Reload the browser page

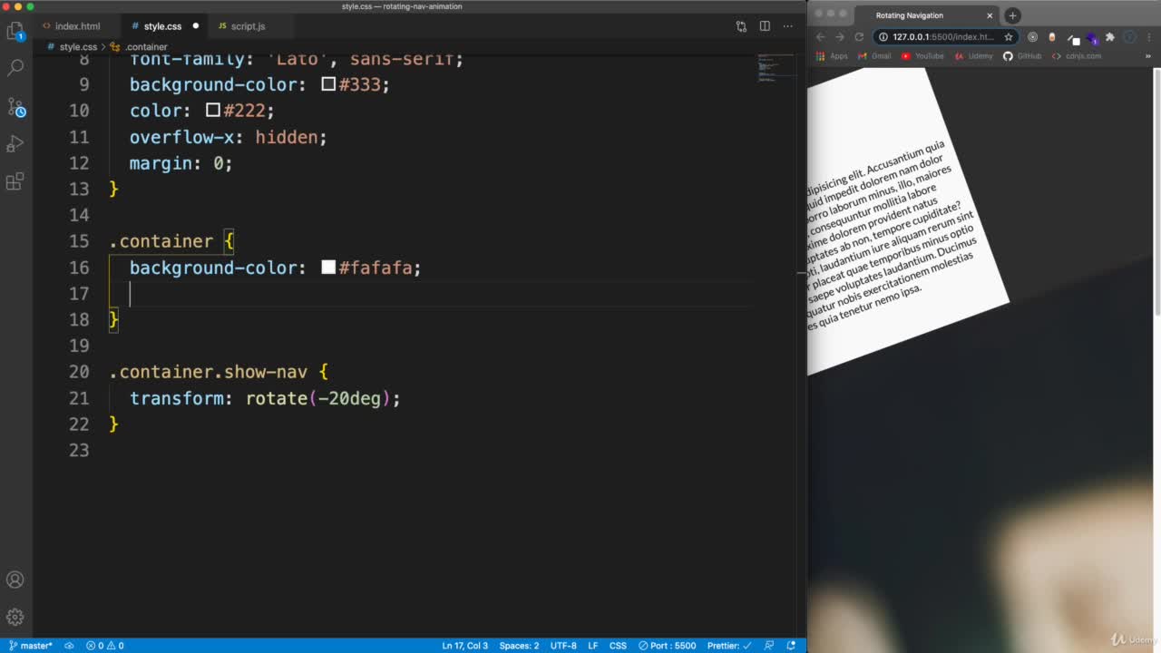coord(858,37)
